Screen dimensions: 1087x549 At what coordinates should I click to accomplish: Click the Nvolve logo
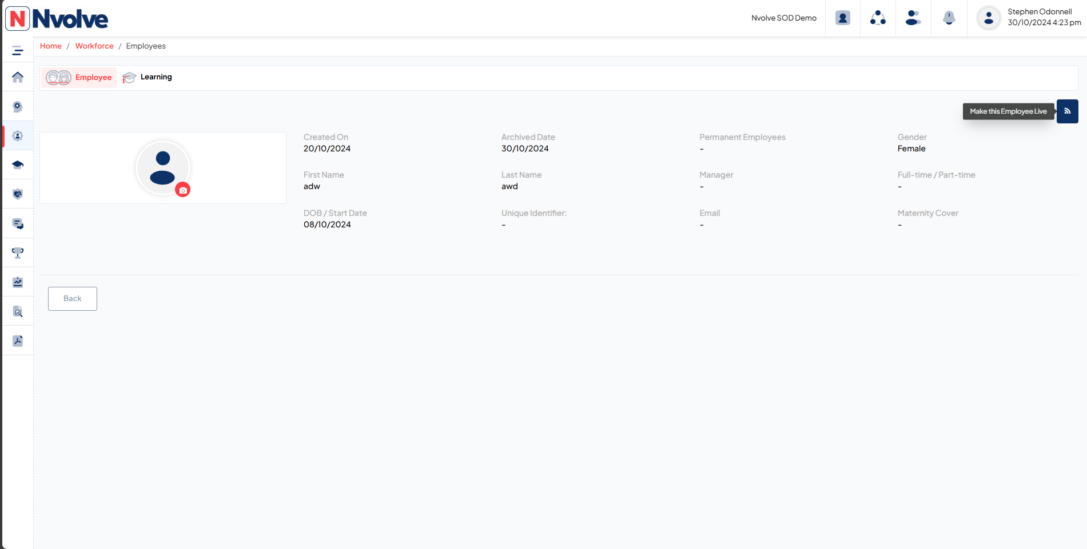[57, 19]
